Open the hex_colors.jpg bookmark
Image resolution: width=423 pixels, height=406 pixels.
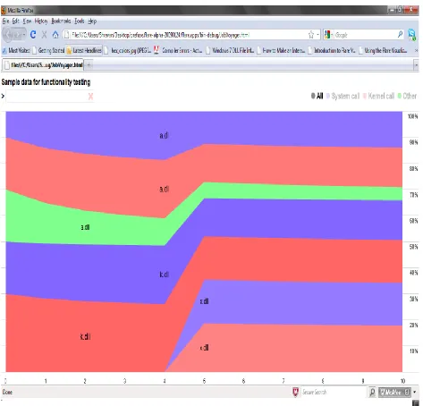[128, 50]
